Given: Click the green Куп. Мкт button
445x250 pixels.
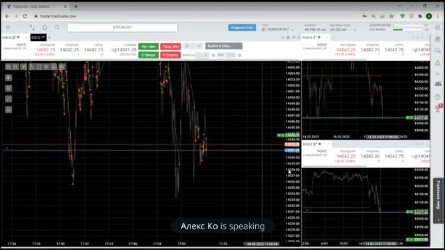Looking at the screenshot, I should (148, 47).
